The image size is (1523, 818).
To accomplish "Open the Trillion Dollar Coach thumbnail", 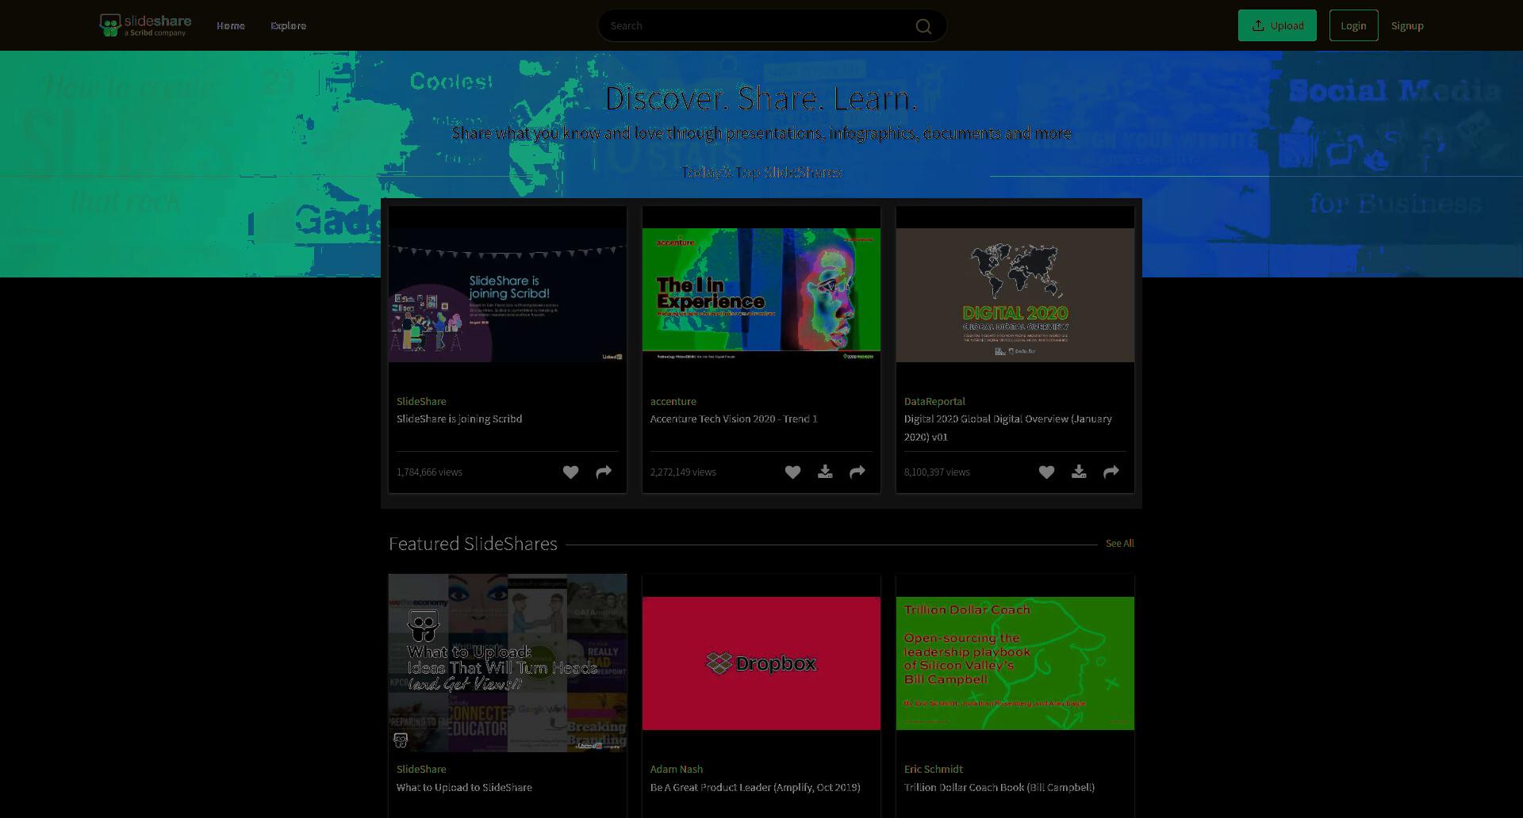I will click(1015, 663).
